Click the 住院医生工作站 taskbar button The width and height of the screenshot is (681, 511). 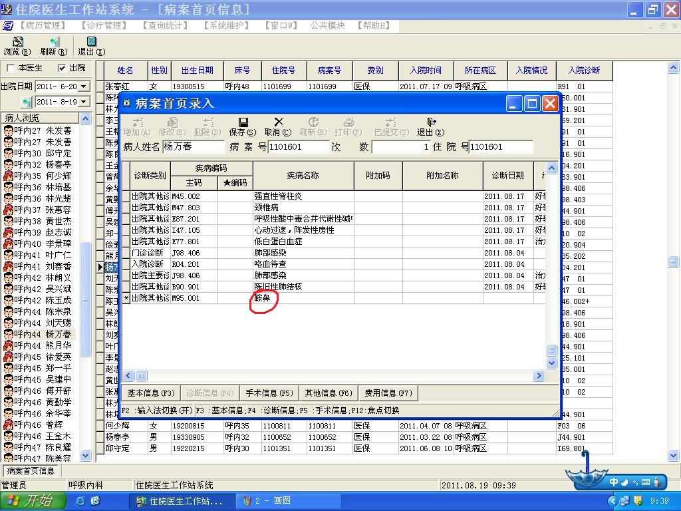182,501
